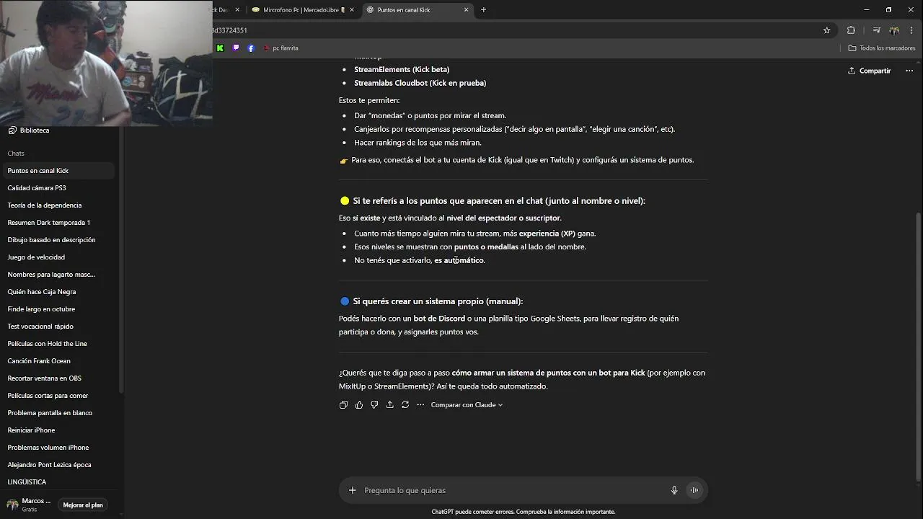Open the Dibujo basado en descripción chat
The image size is (923, 519).
click(58, 240)
